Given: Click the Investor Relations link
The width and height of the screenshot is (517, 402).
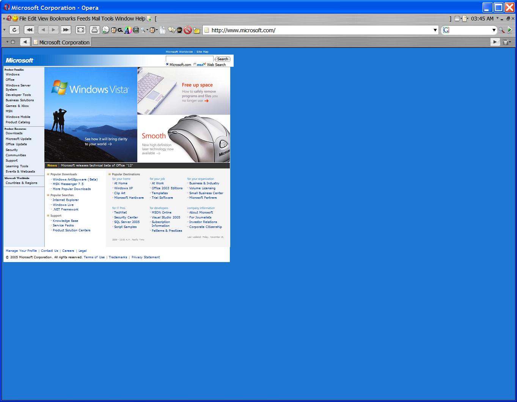Looking at the screenshot, I should 203,222.
